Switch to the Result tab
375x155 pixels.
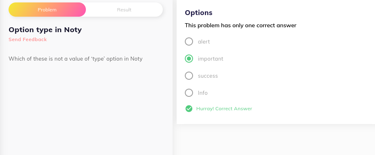[x=124, y=10]
